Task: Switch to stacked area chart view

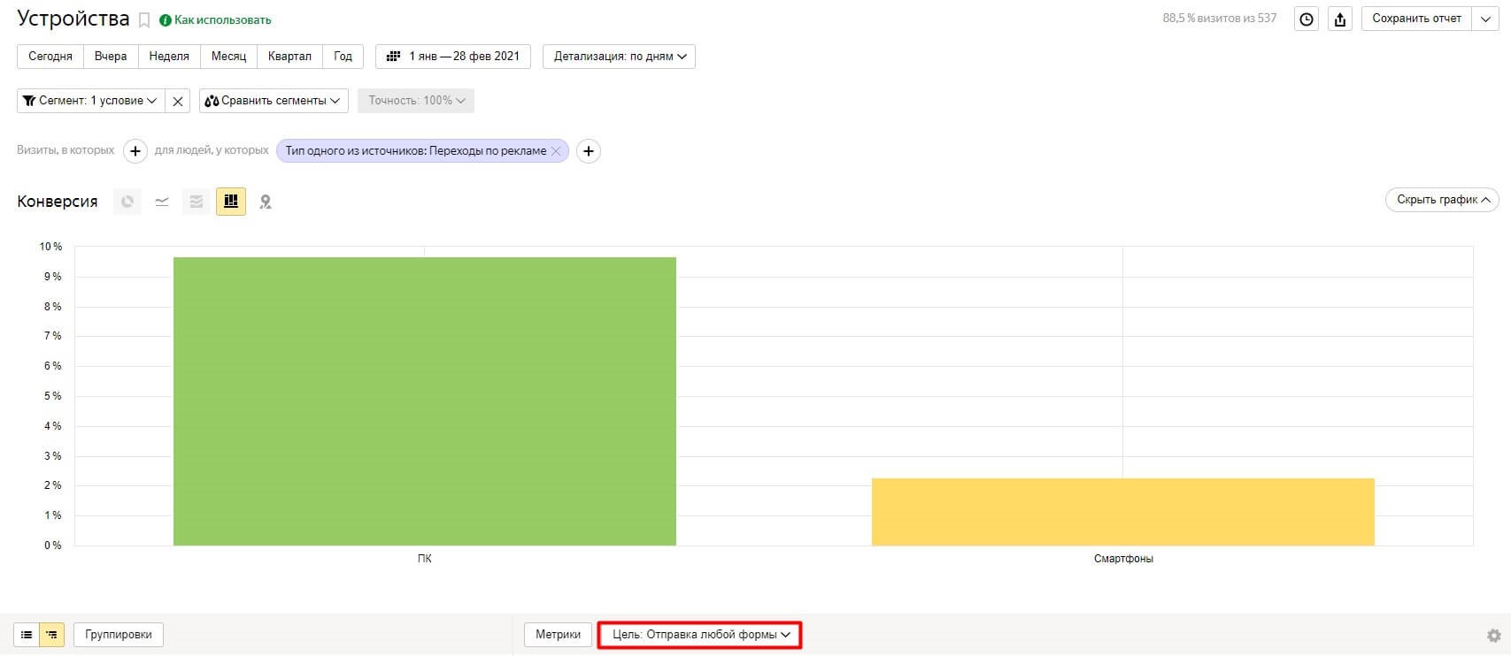Action: 197,202
